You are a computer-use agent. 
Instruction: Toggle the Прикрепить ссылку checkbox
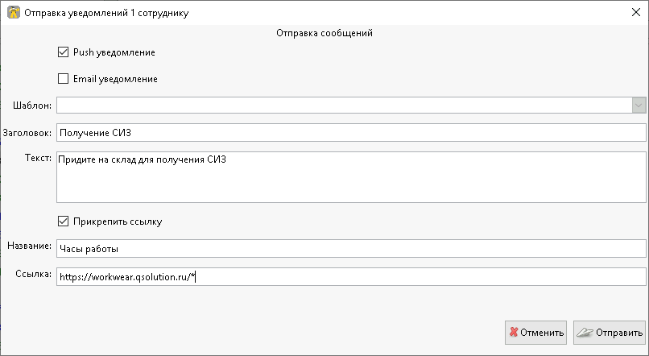coord(64,221)
